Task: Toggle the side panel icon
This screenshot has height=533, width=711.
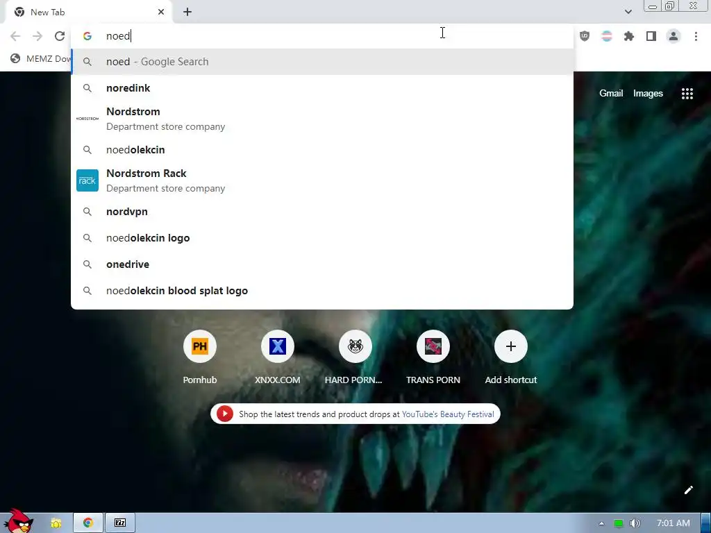Action: tap(651, 36)
